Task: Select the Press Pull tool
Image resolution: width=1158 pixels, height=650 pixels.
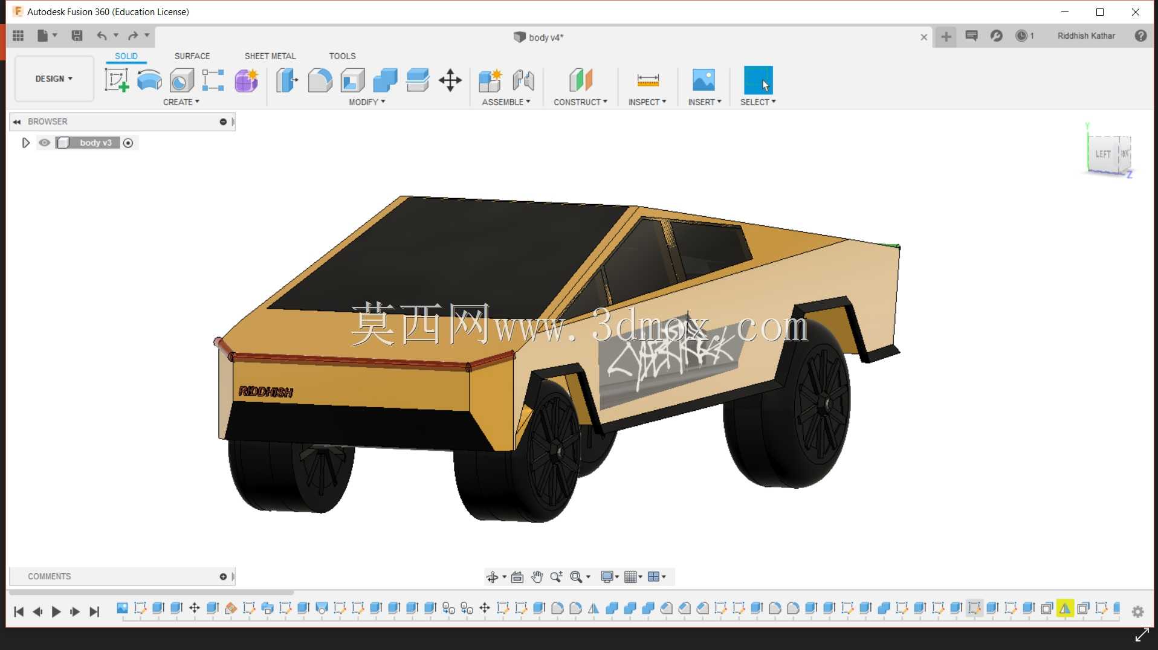Action: click(x=287, y=80)
